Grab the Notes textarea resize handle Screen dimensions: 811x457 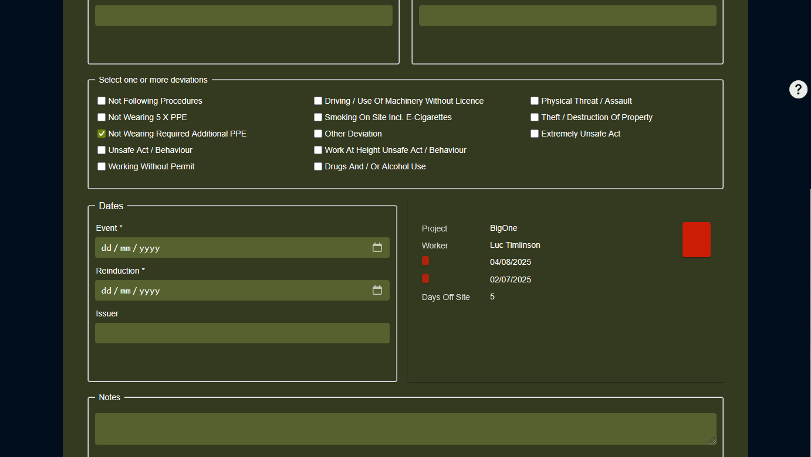(712, 441)
